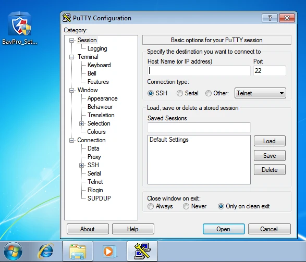Click the Host Name input field
This screenshot has width=306, height=262.
199,70
